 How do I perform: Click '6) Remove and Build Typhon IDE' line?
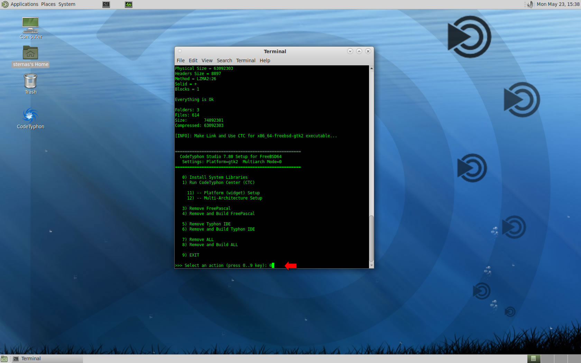click(218, 229)
